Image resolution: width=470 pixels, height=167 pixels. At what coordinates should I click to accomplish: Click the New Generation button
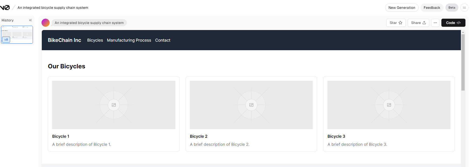click(x=402, y=8)
